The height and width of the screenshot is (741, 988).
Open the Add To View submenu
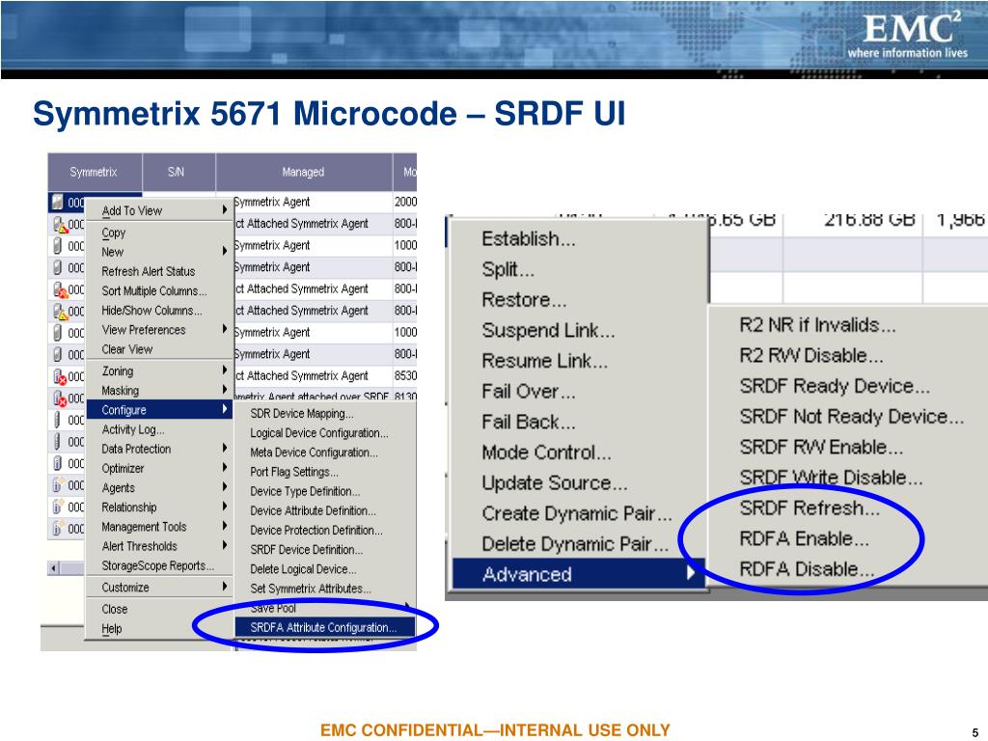(159, 210)
